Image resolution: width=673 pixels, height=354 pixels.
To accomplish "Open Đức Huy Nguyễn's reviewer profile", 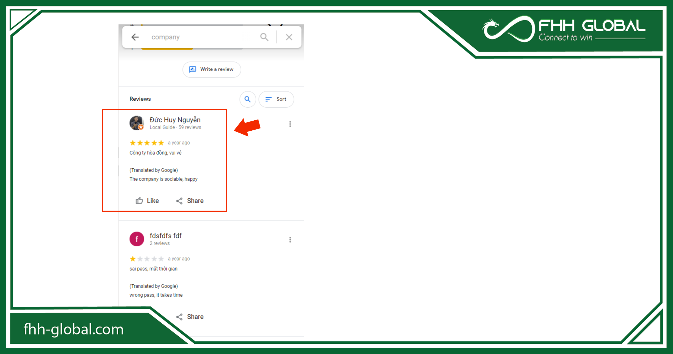I will pos(175,120).
